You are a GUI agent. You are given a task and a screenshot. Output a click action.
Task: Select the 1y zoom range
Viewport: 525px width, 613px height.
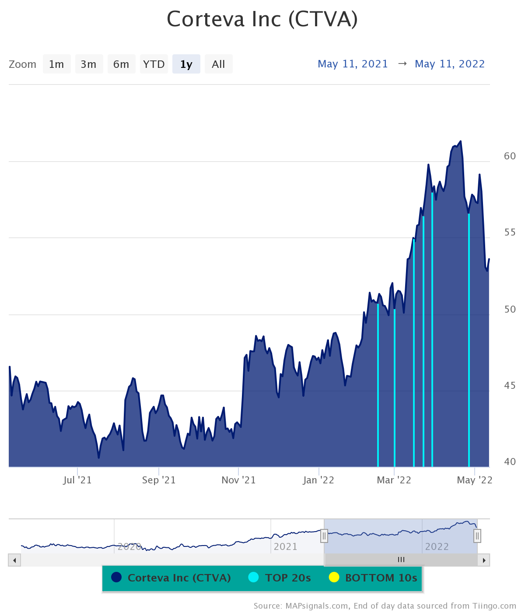[x=186, y=64]
